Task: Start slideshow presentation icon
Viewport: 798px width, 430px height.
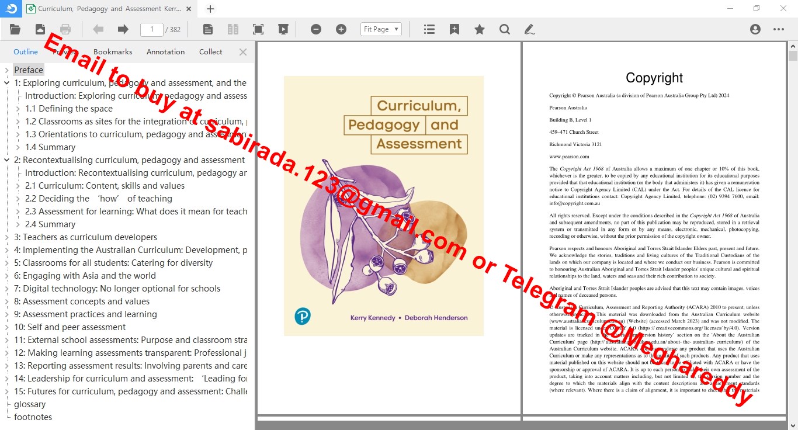Action: click(x=283, y=29)
